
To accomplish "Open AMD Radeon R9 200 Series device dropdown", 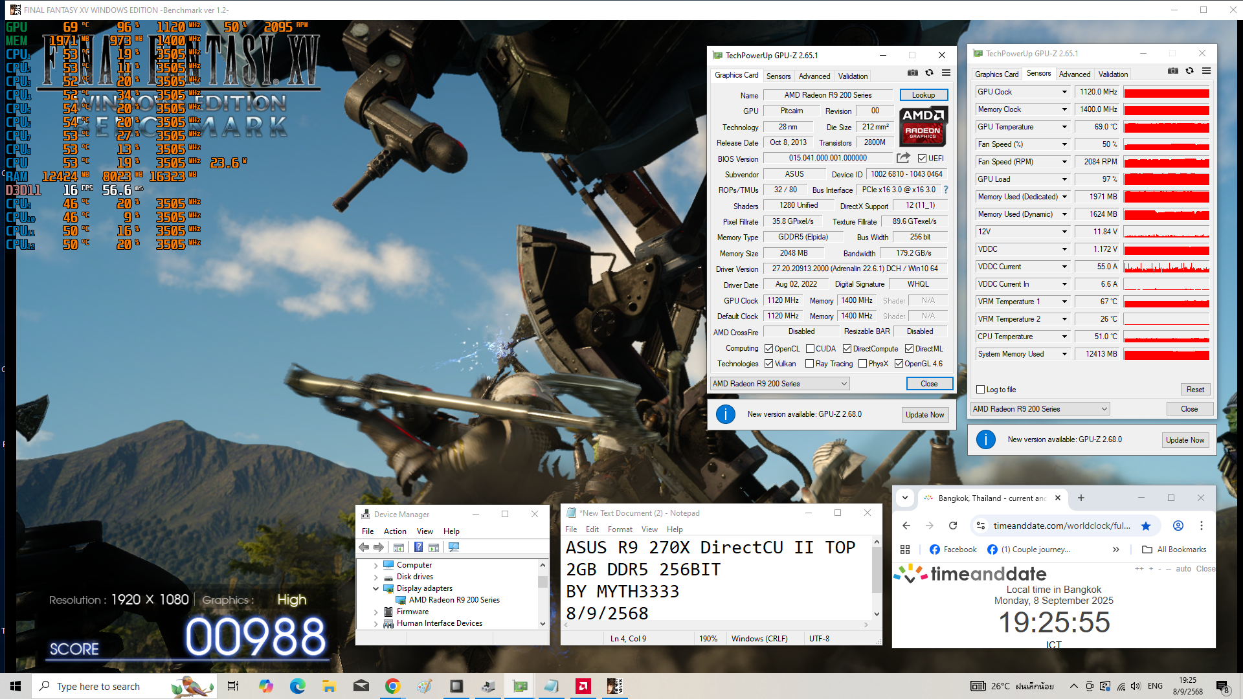I will [779, 384].
